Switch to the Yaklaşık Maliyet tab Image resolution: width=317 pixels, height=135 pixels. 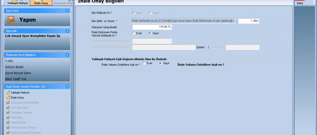coord(15,3)
